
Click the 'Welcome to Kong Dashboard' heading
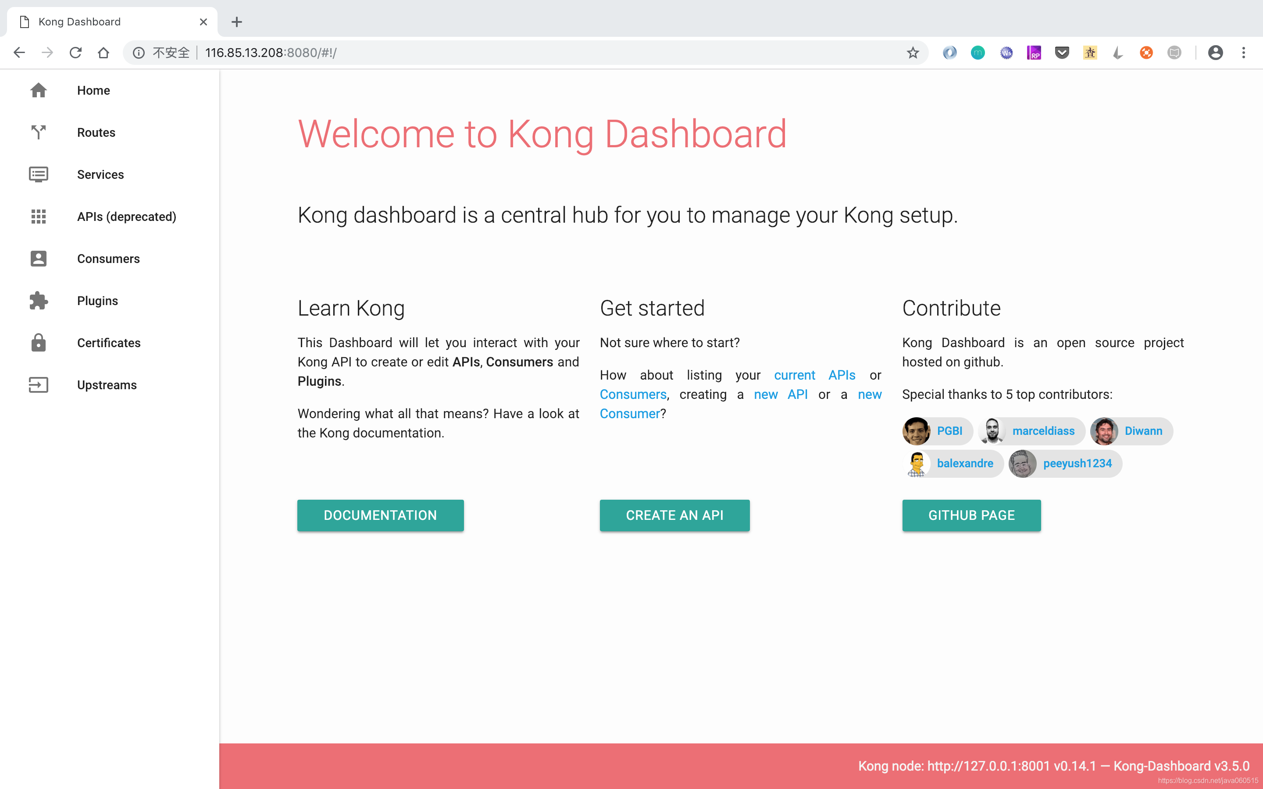pyautogui.click(x=542, y=135)
